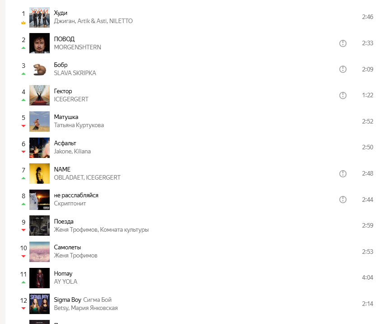The height and width of the screenshot is (324, 389).
Task: Click the crown icon under rank 1
Action: 23,23
